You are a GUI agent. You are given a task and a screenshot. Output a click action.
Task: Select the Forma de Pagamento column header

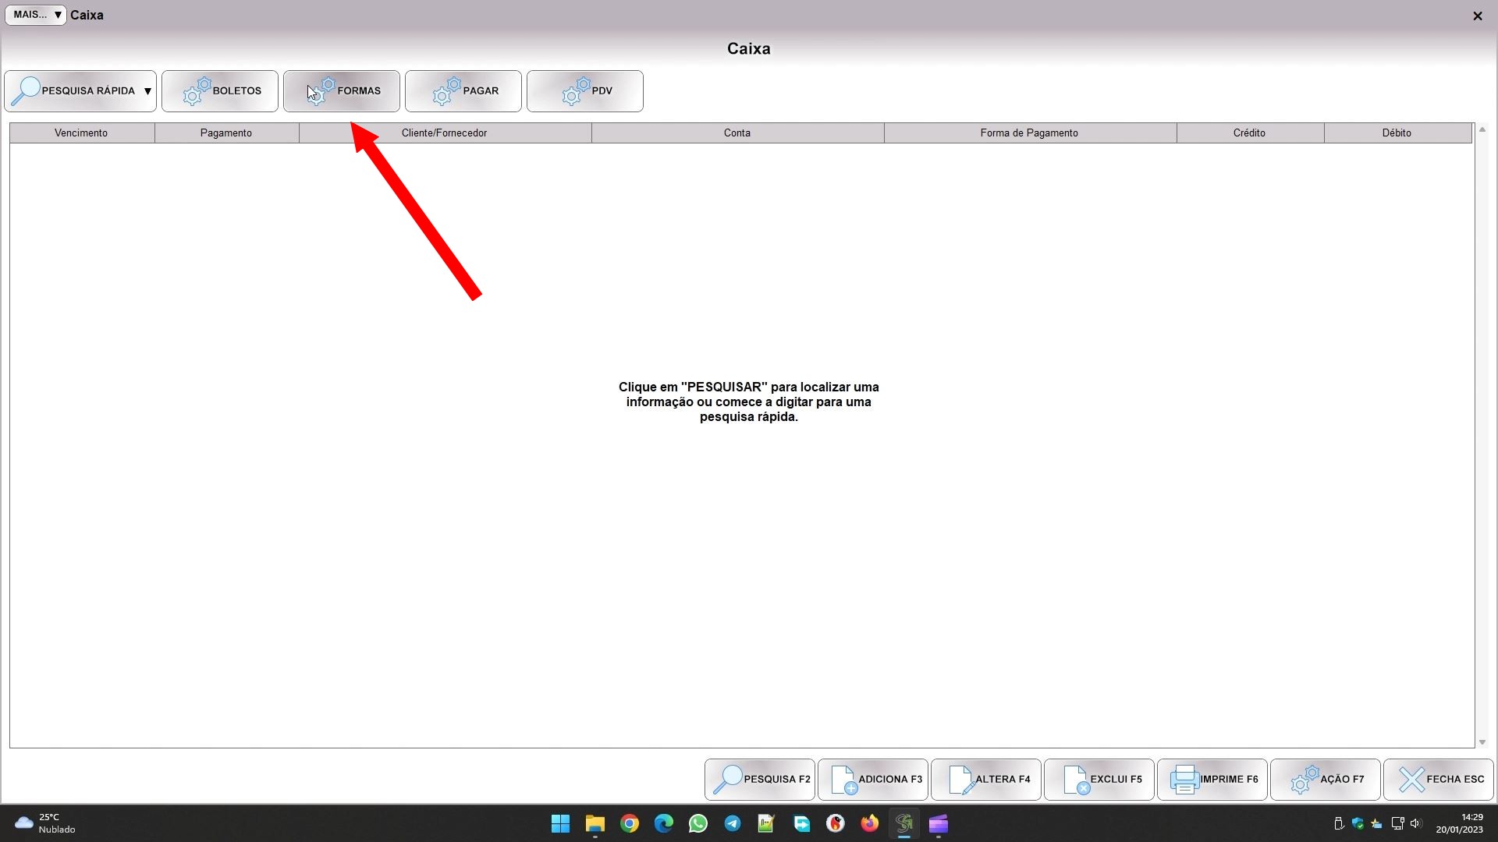[x=1029, y=133]
